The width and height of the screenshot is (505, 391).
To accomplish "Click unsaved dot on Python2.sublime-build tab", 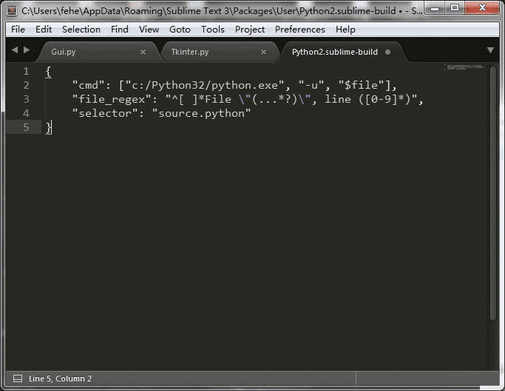I will [x=387, y=52].
